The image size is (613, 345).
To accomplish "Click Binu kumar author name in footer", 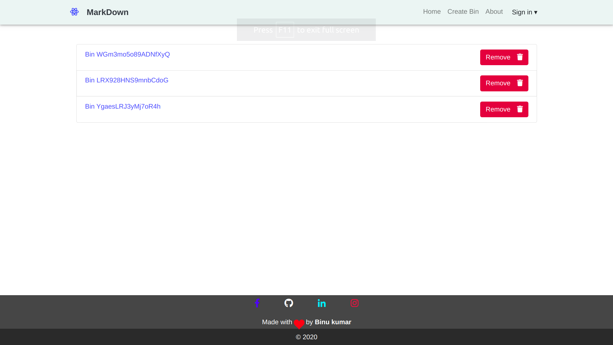I will click(333, 322).
